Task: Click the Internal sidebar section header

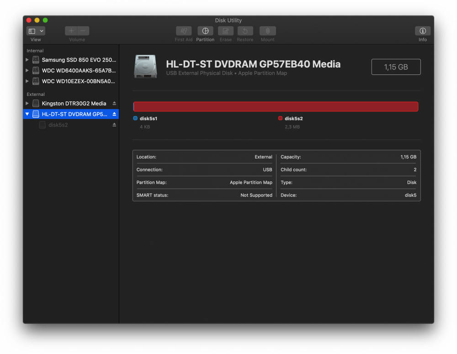Action: click(35, 51)
